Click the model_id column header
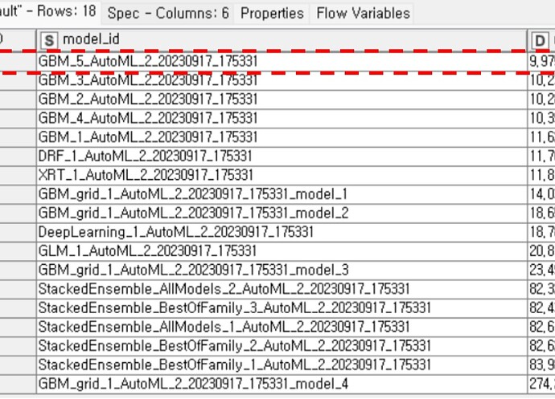The width and height of the screenshot is (555, 399). pyautogui.click(x=282, y=40)
